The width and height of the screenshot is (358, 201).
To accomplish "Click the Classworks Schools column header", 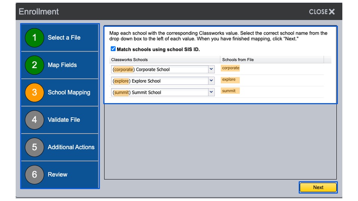I will coord(164,60).
